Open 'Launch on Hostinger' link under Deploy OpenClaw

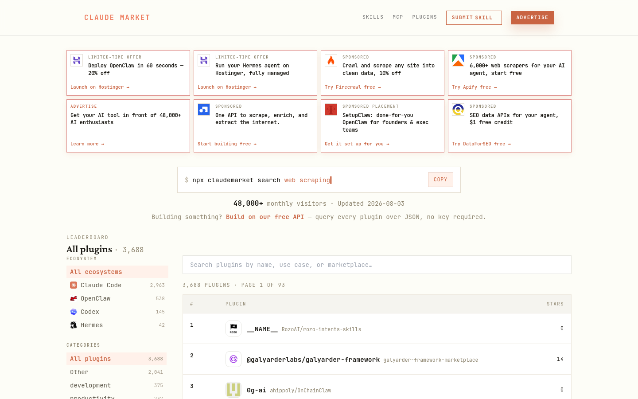100,87
